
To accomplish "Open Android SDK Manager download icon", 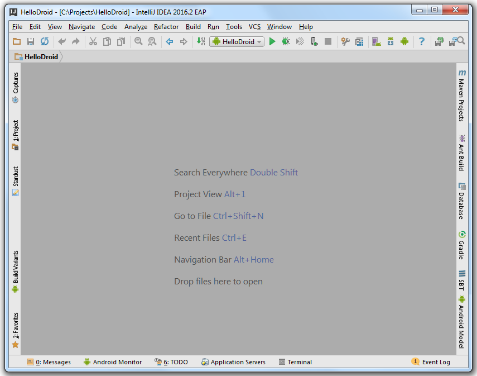I will pyautogui.click(x=391, y=41).
